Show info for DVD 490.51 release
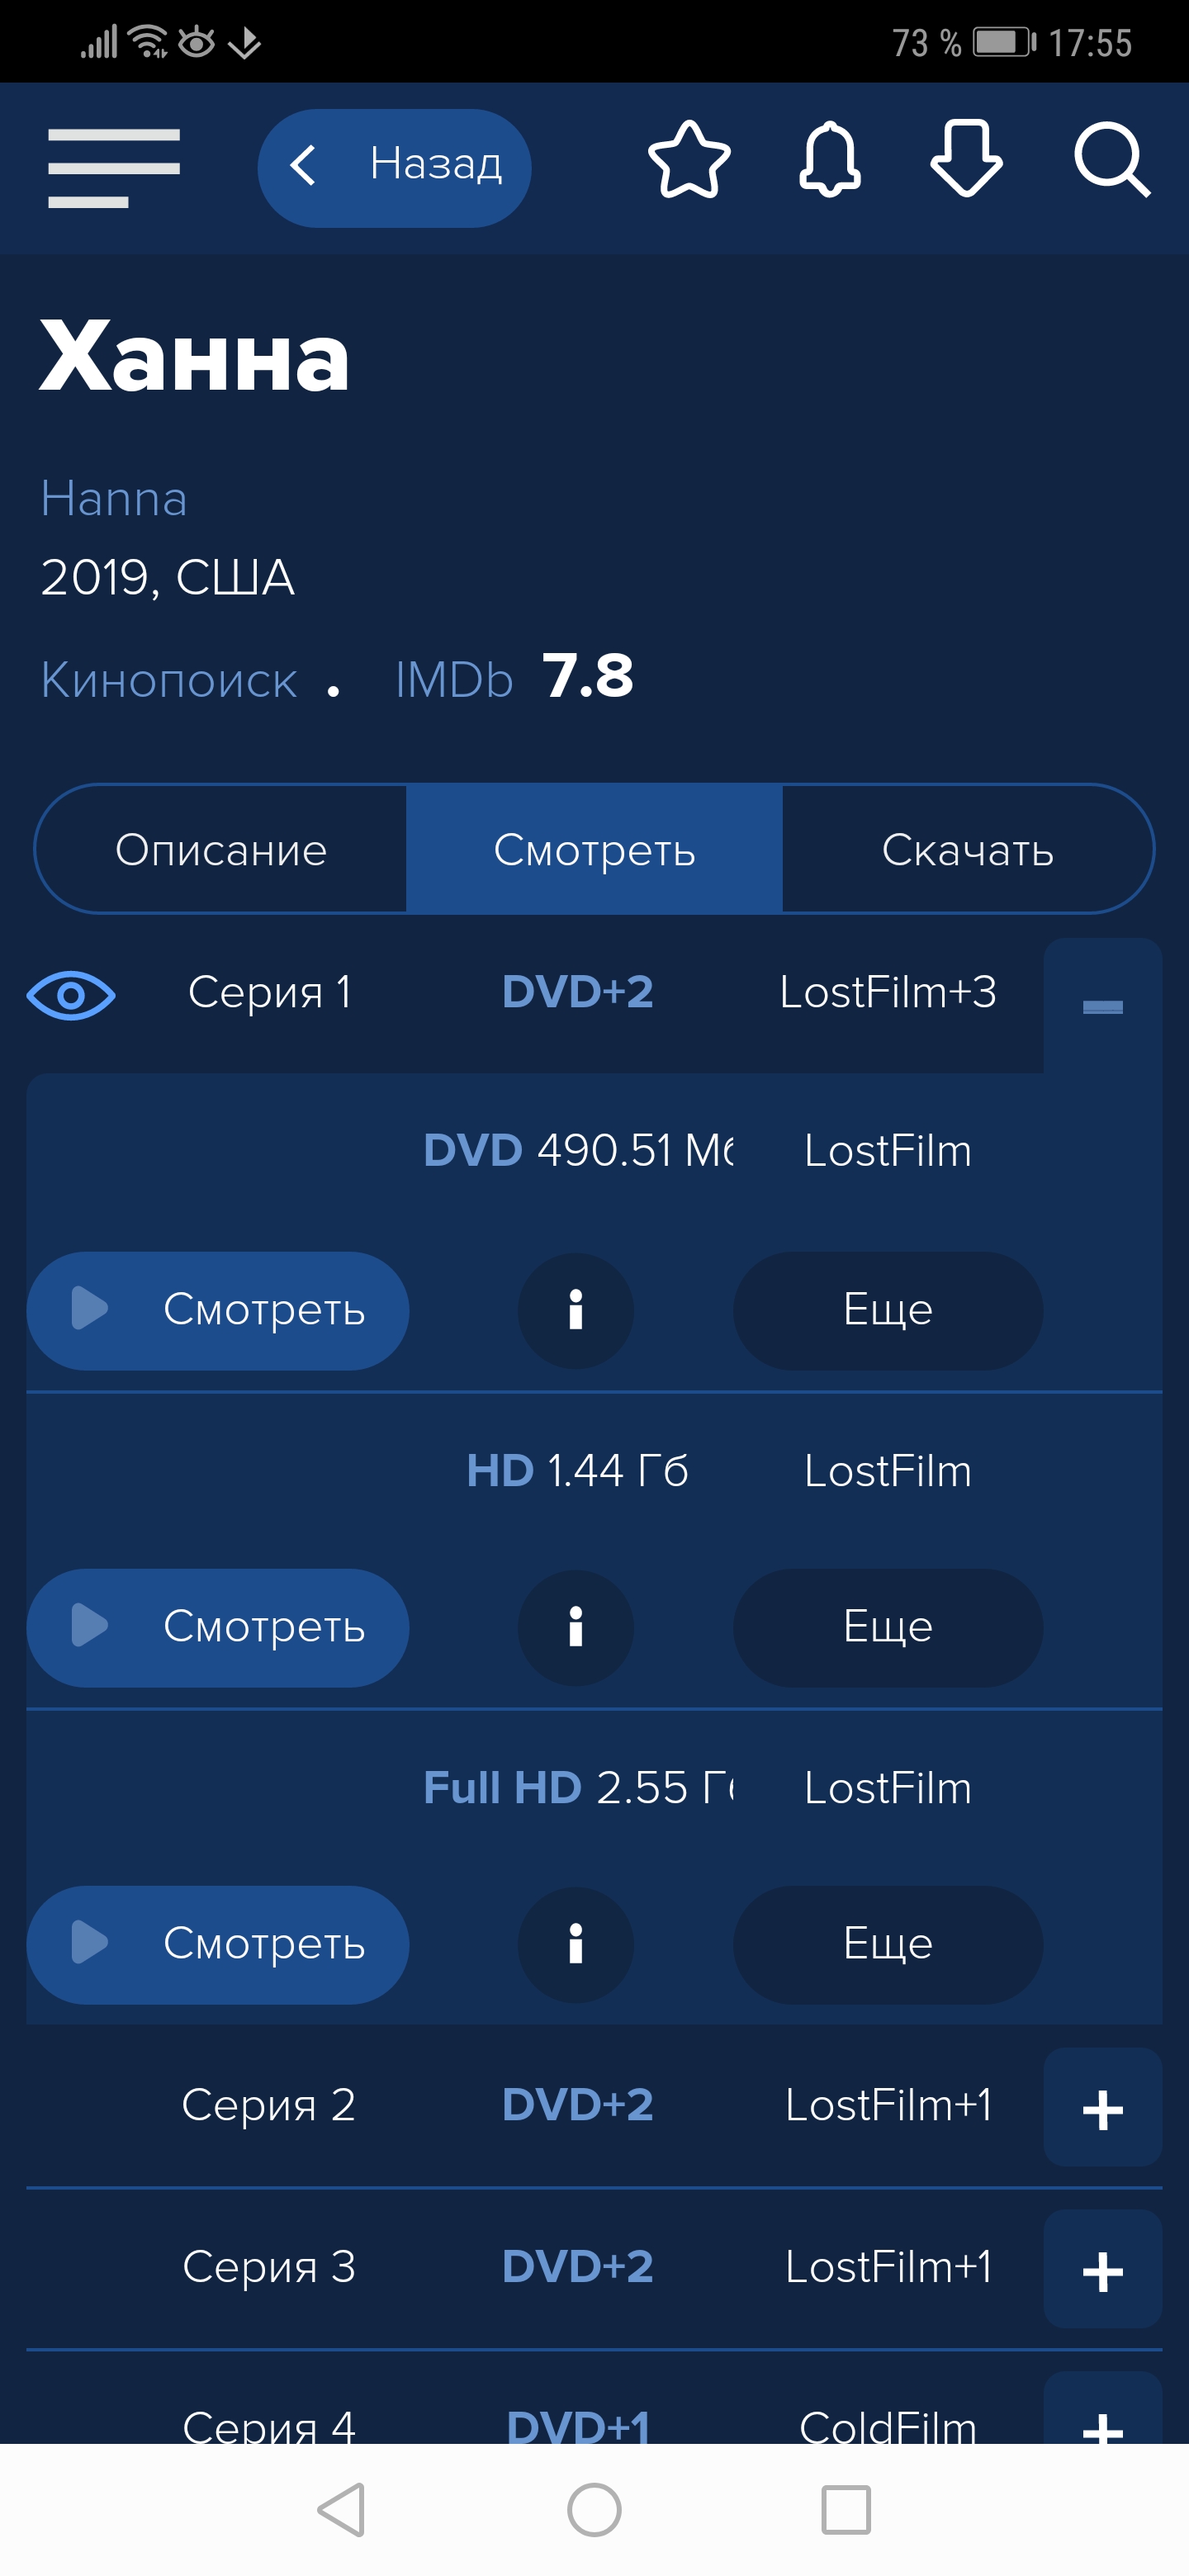The height and width of the screenshot is (2576, 1189). point(575,1310)
